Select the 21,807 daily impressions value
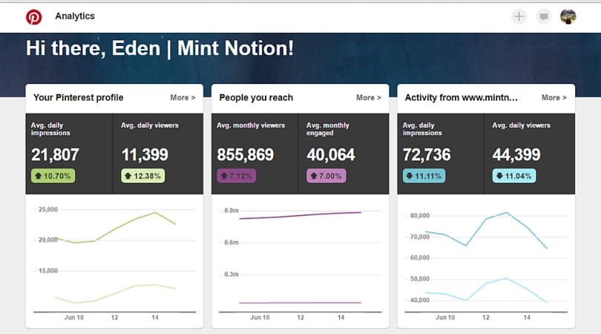Image resolution: width=601 pixels, height=334 pixels. 55,155
